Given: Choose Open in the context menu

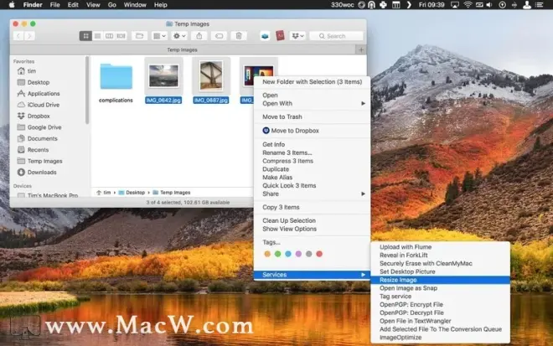Looking at the screenshot, I should (312, 96).
